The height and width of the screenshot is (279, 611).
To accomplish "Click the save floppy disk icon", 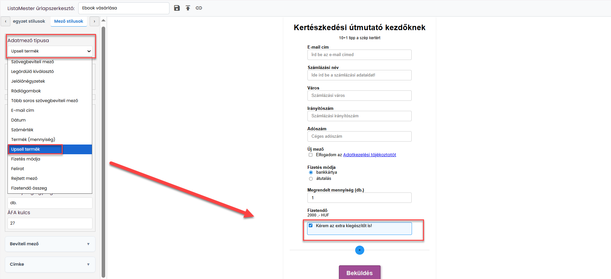I will pos(177,8).
